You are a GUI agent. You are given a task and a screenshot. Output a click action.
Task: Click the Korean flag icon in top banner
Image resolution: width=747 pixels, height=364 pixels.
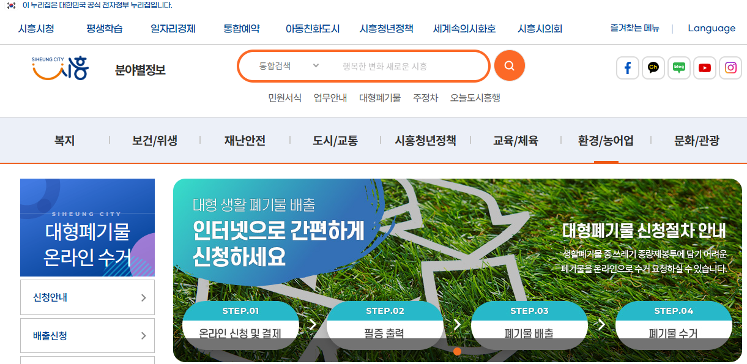point(11,5)
